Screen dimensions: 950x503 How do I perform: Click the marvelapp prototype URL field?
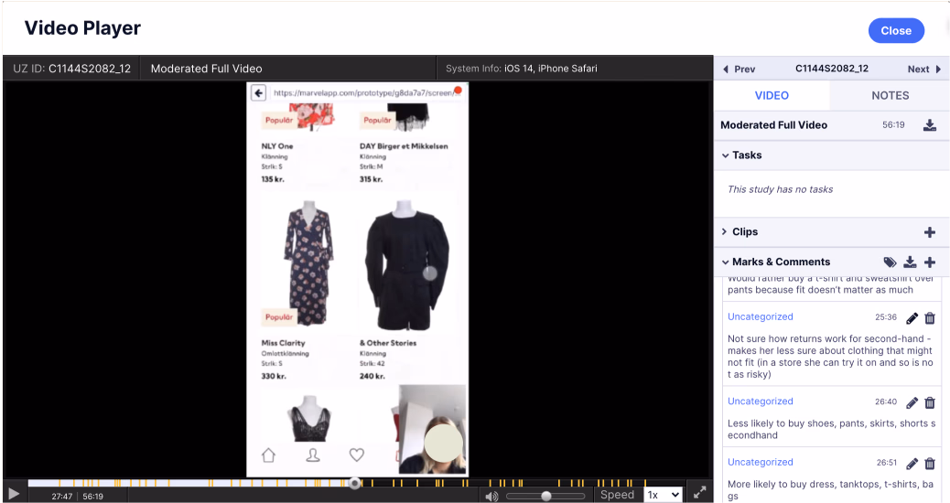[365, 93]
